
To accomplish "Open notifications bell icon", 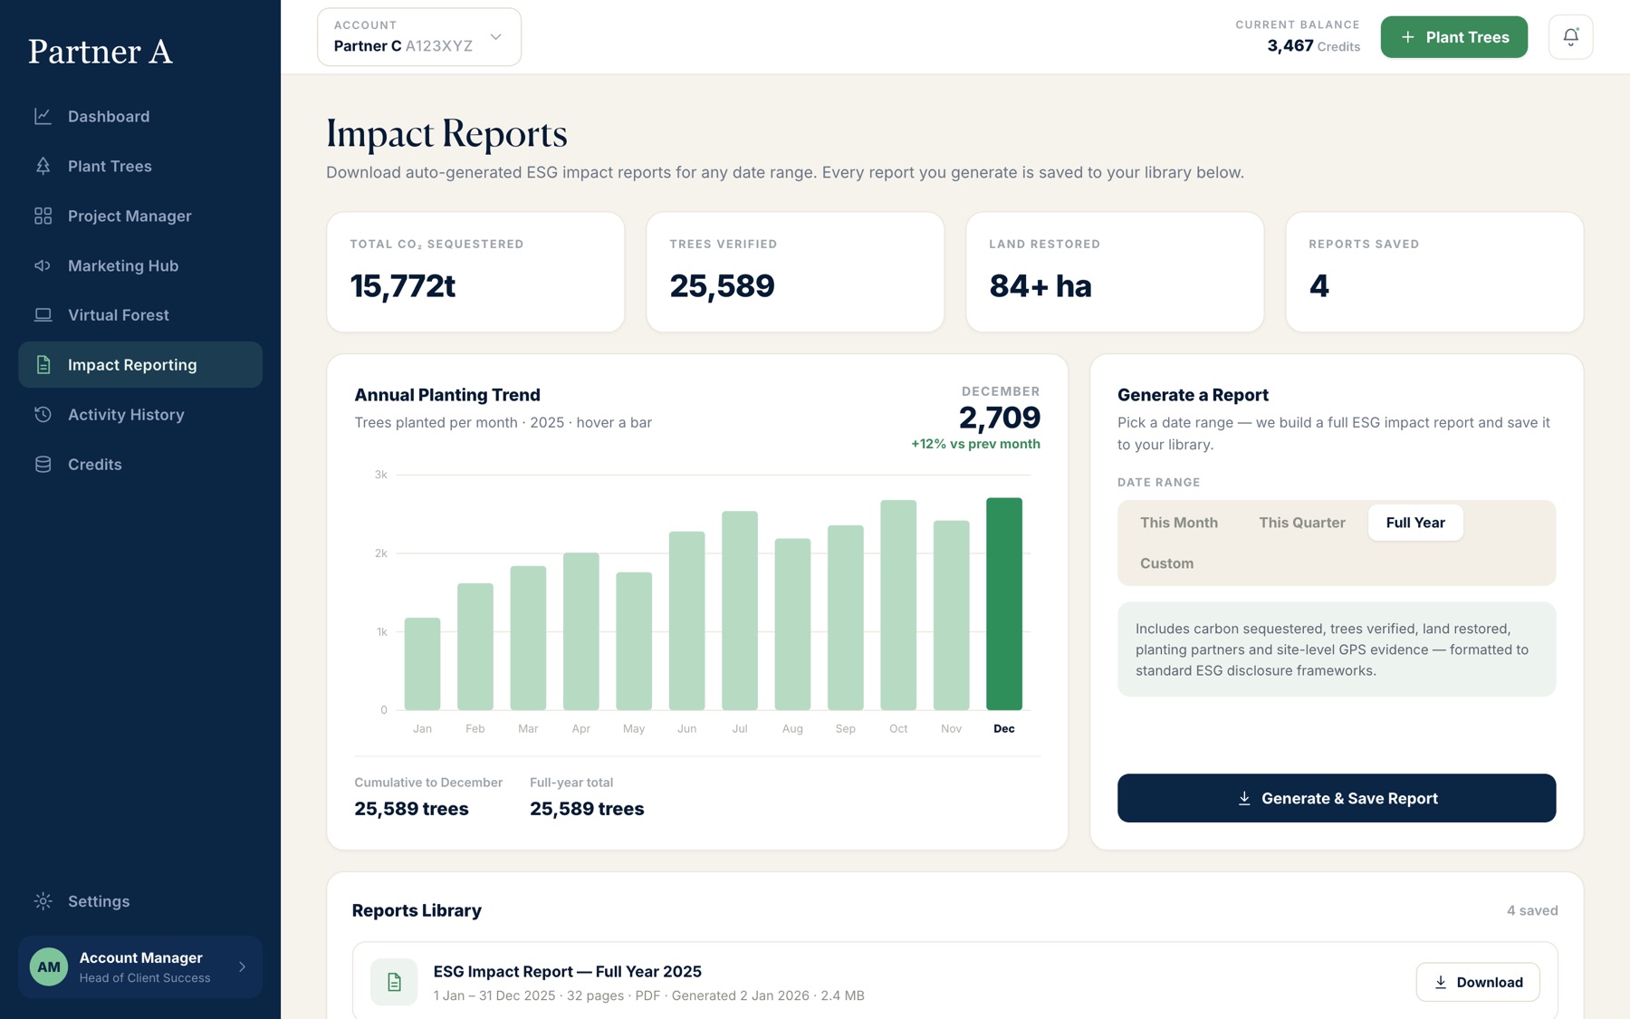I will 1570,37.
